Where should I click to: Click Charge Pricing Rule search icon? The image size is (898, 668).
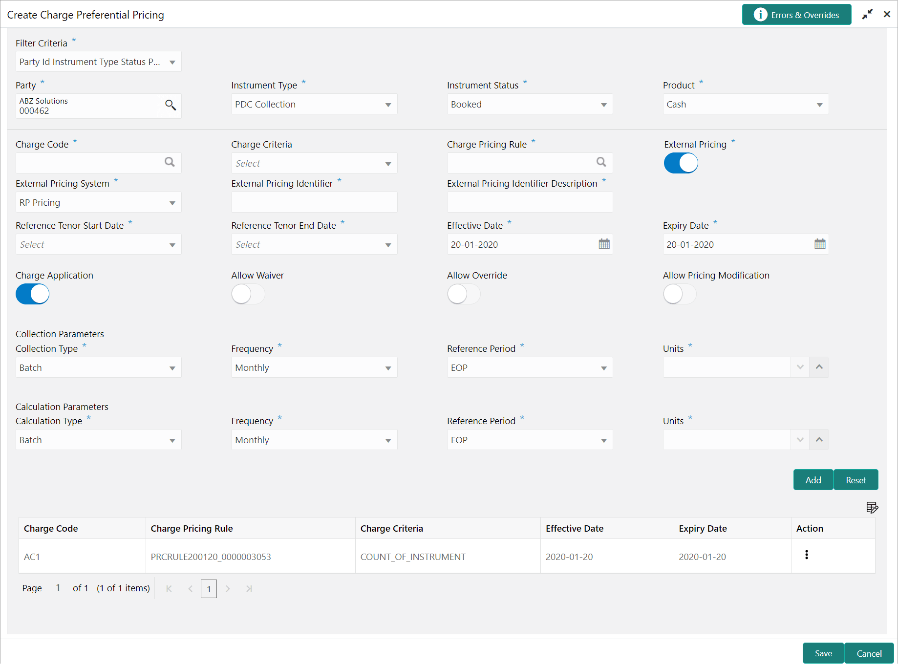[x=601, y=162]
